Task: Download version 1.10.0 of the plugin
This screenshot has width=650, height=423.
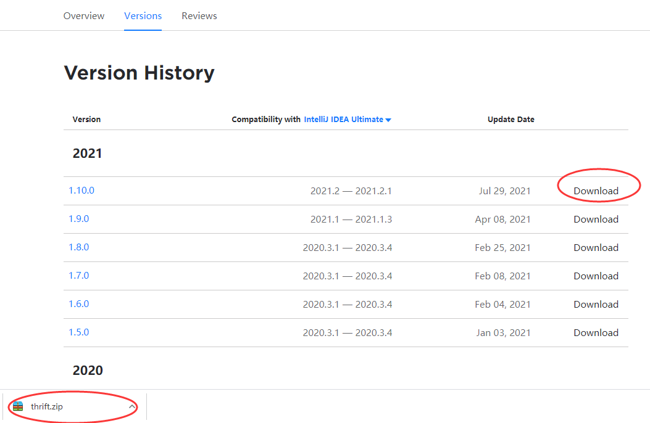Action: point(596,191)
